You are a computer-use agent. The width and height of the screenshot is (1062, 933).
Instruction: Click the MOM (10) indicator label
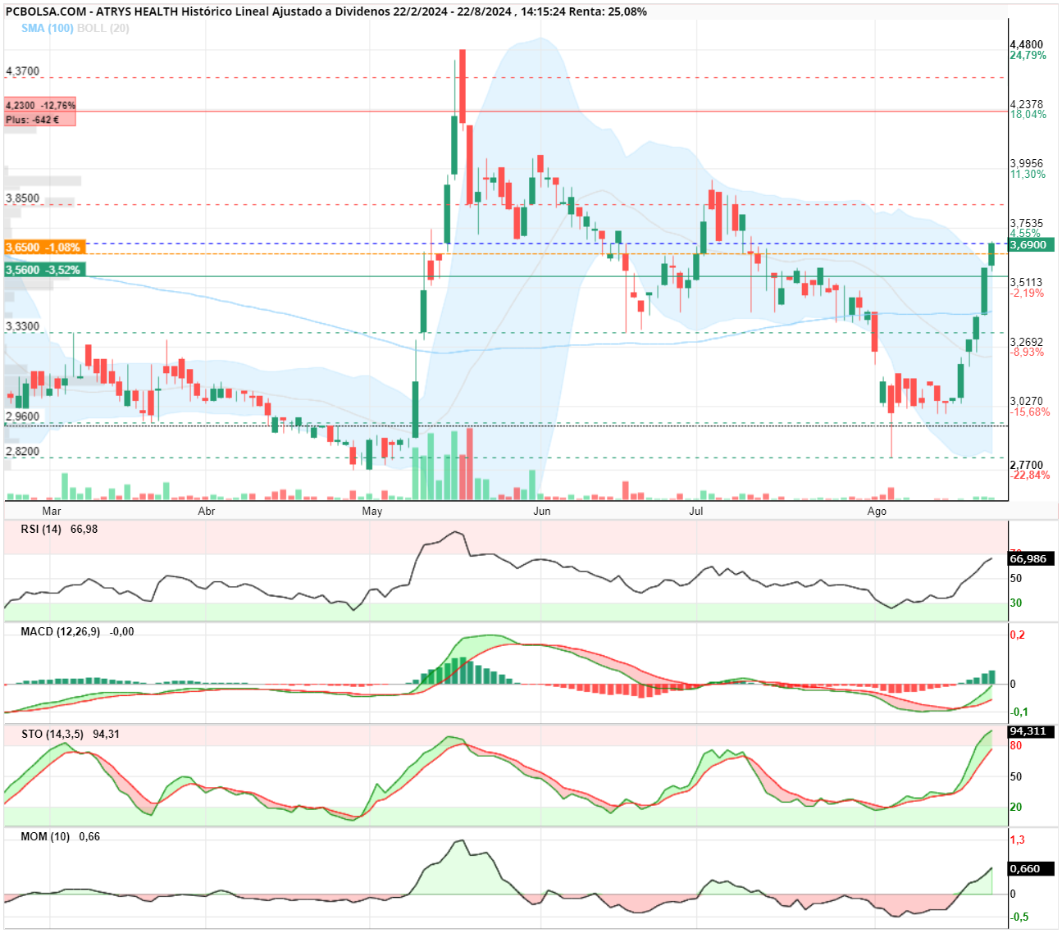click(x=45, y=836)
